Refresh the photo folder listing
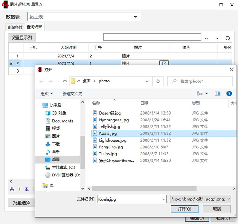The width and height of the screenshot is (238, 224). click(158, 81)
